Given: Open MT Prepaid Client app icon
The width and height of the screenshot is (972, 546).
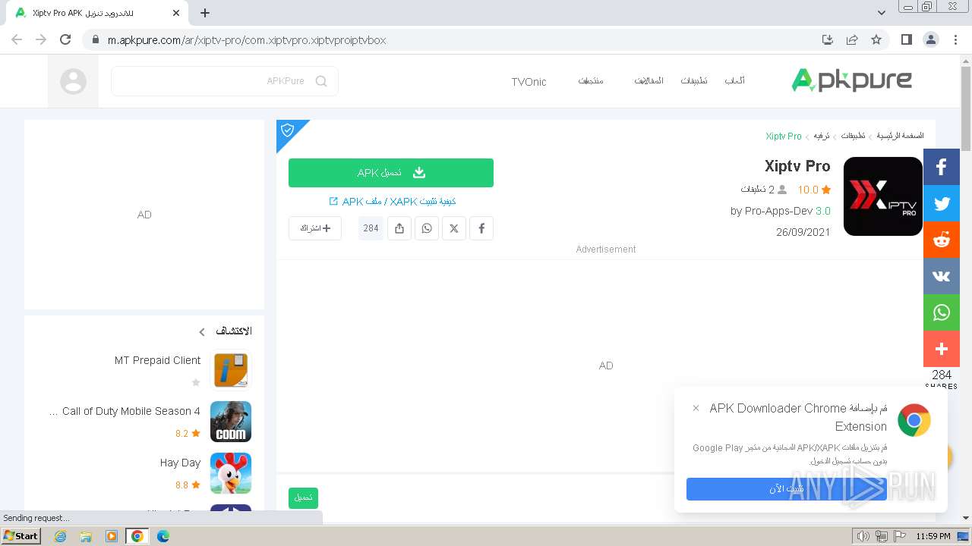Looking at the screenshot, I should [x=230, y=370].
